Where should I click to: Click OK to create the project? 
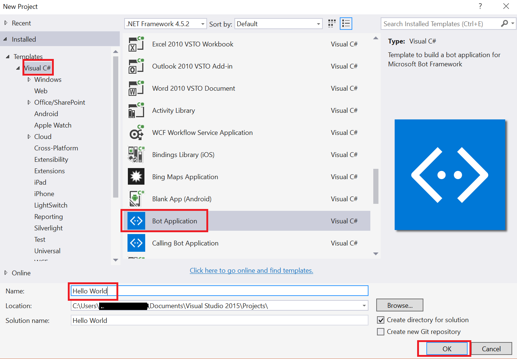(447, 349)
